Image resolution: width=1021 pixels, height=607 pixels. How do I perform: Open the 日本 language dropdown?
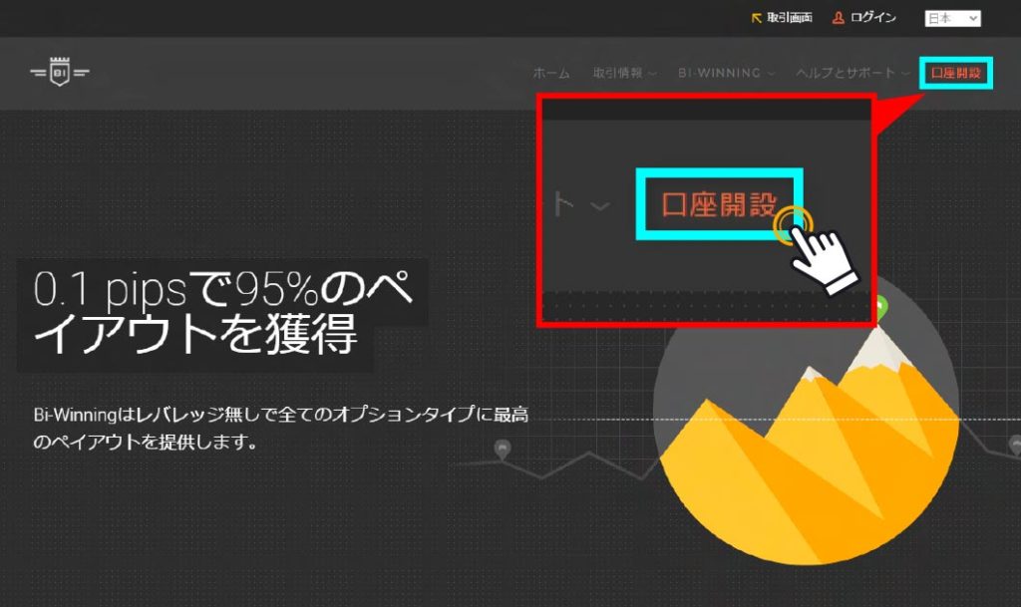pyautogui.click(x=953, y=18)
